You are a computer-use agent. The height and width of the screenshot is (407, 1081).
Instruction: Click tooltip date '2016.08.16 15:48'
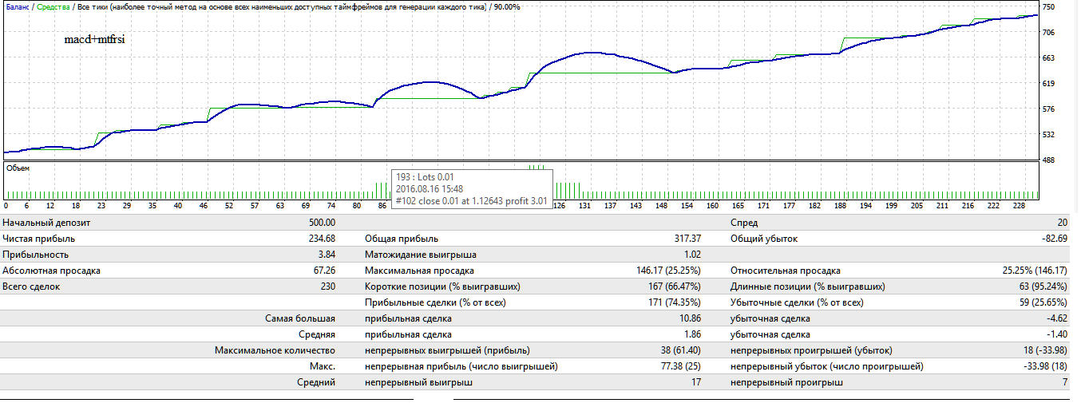(x=430, y=189)
